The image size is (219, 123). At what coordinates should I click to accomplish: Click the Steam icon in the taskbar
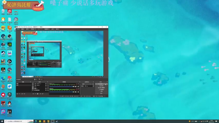tap(57, 121)
